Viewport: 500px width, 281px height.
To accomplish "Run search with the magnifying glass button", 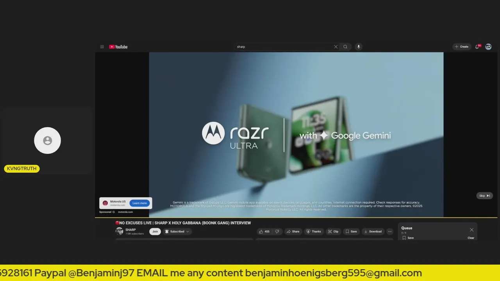I will (345, 47).
